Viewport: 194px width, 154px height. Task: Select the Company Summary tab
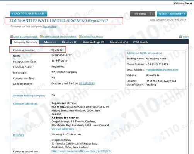pyautogui.click(x=26, y=42)
